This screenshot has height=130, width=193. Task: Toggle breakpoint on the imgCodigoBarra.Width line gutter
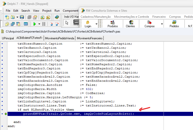2,89
